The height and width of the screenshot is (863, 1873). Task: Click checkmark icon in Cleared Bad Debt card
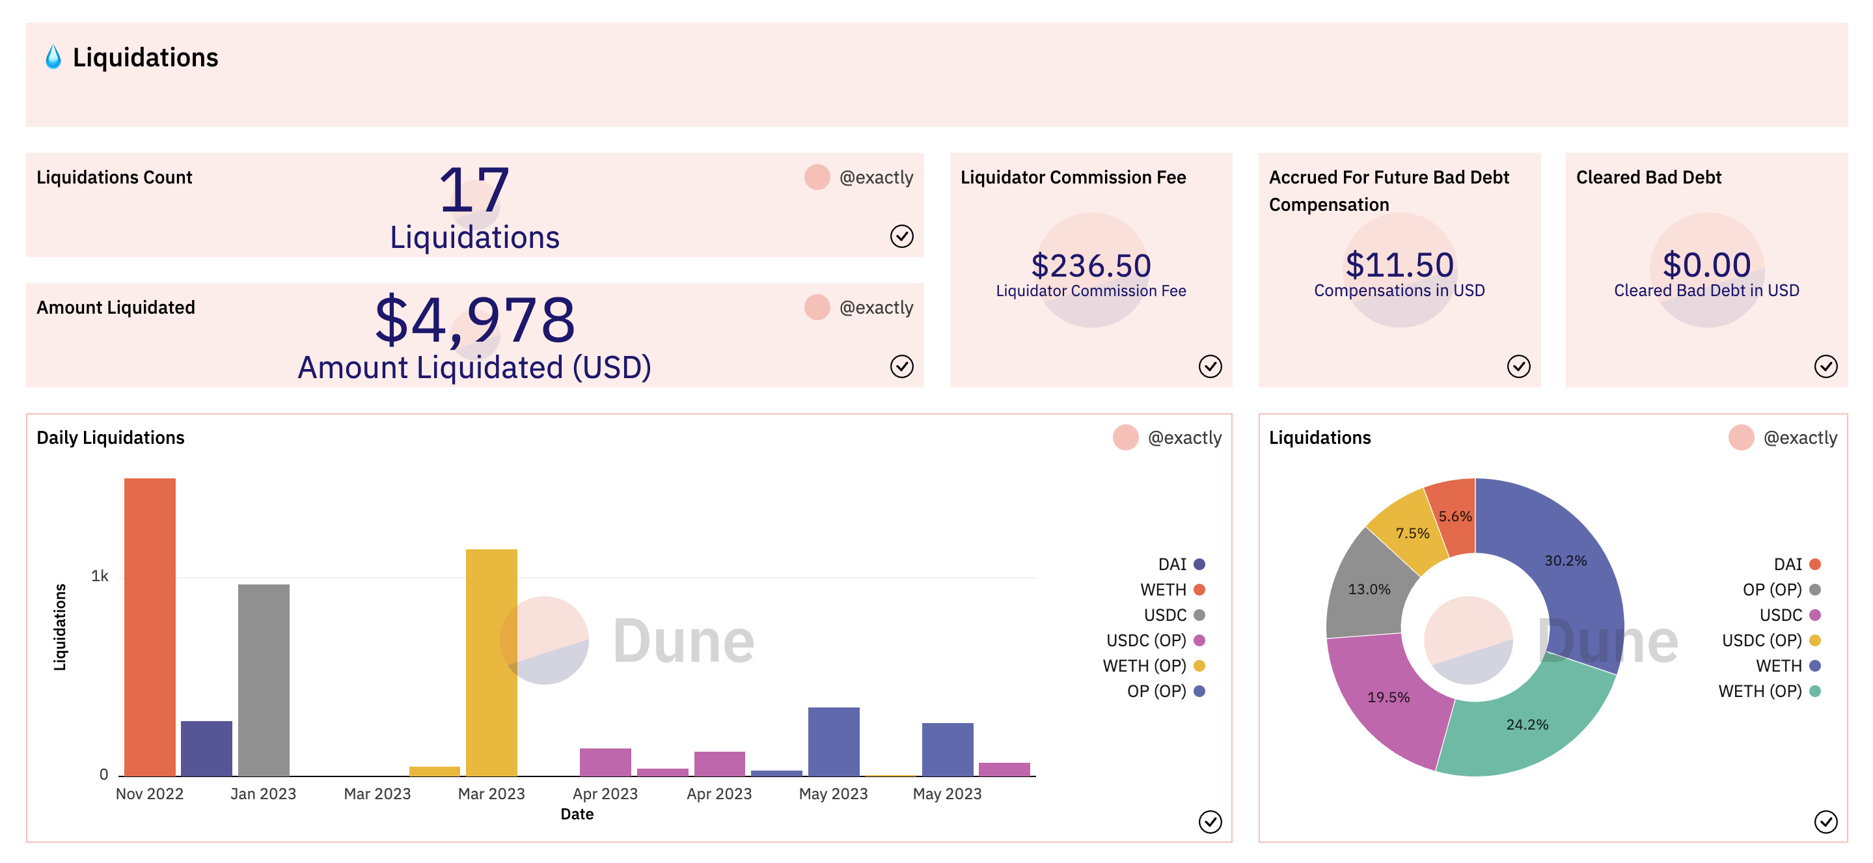click(x=1825, y=366)
